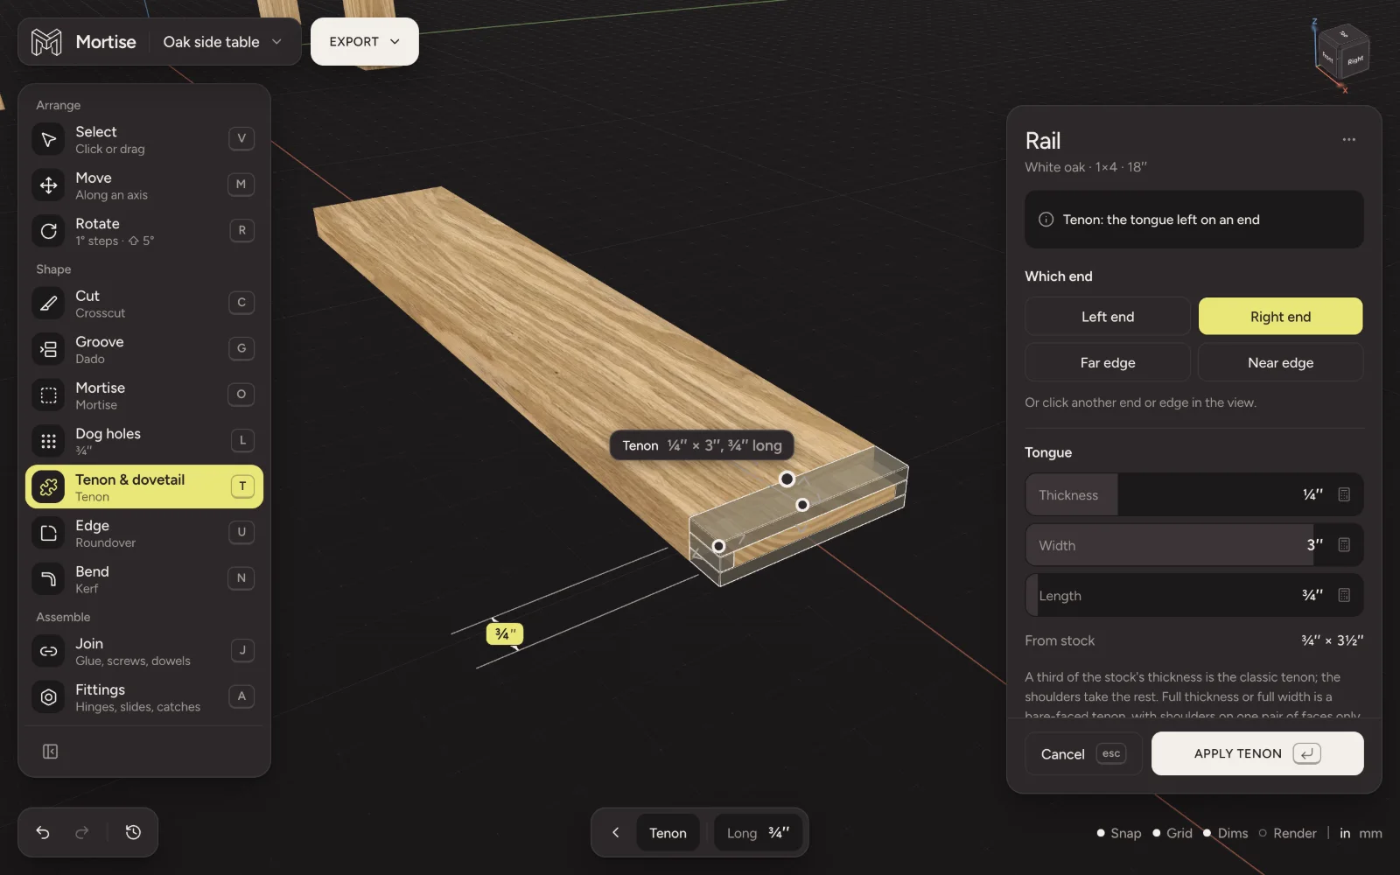Toggle the Grid display
1400x875 pixels.
1172,833
